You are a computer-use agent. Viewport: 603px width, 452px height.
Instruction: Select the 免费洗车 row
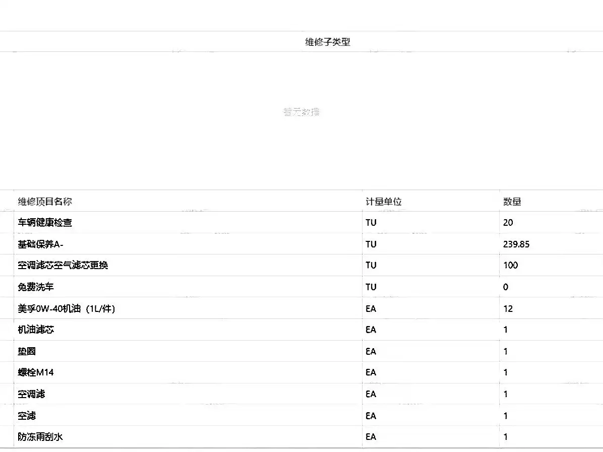[302, 287]
